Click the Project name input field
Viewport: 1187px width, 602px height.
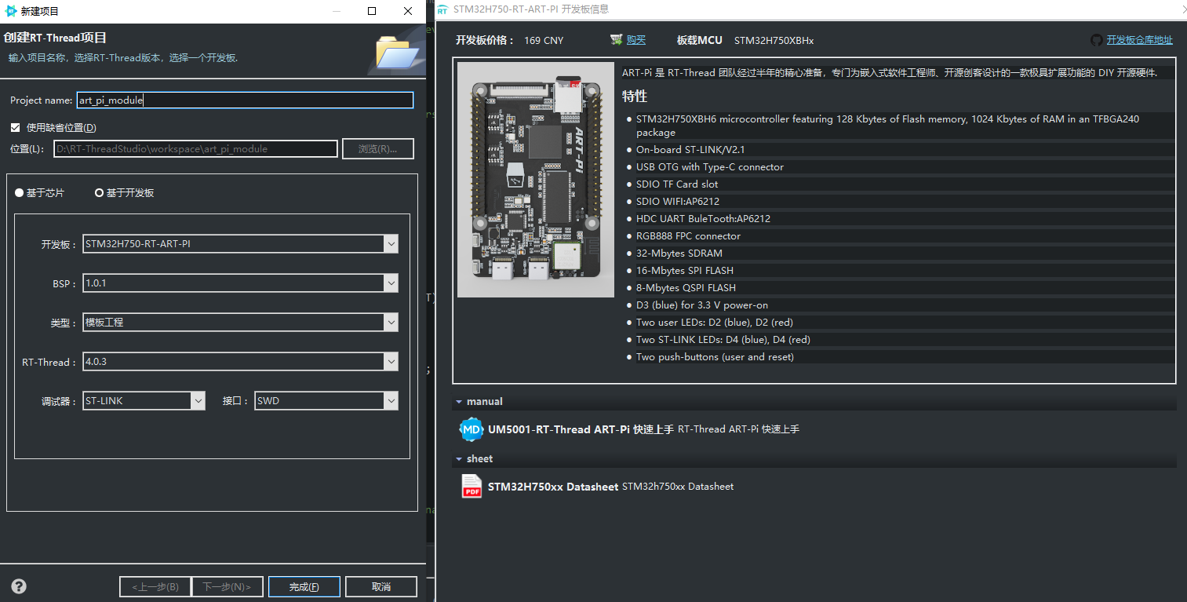[x=245, y=100]
